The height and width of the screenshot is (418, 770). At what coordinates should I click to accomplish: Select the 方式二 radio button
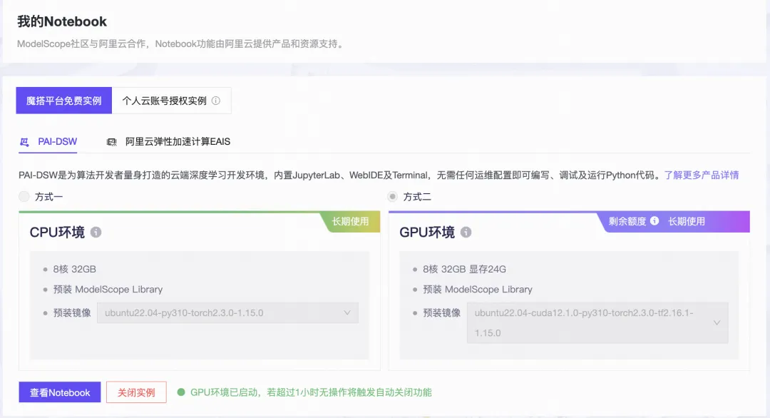point(392,197)
